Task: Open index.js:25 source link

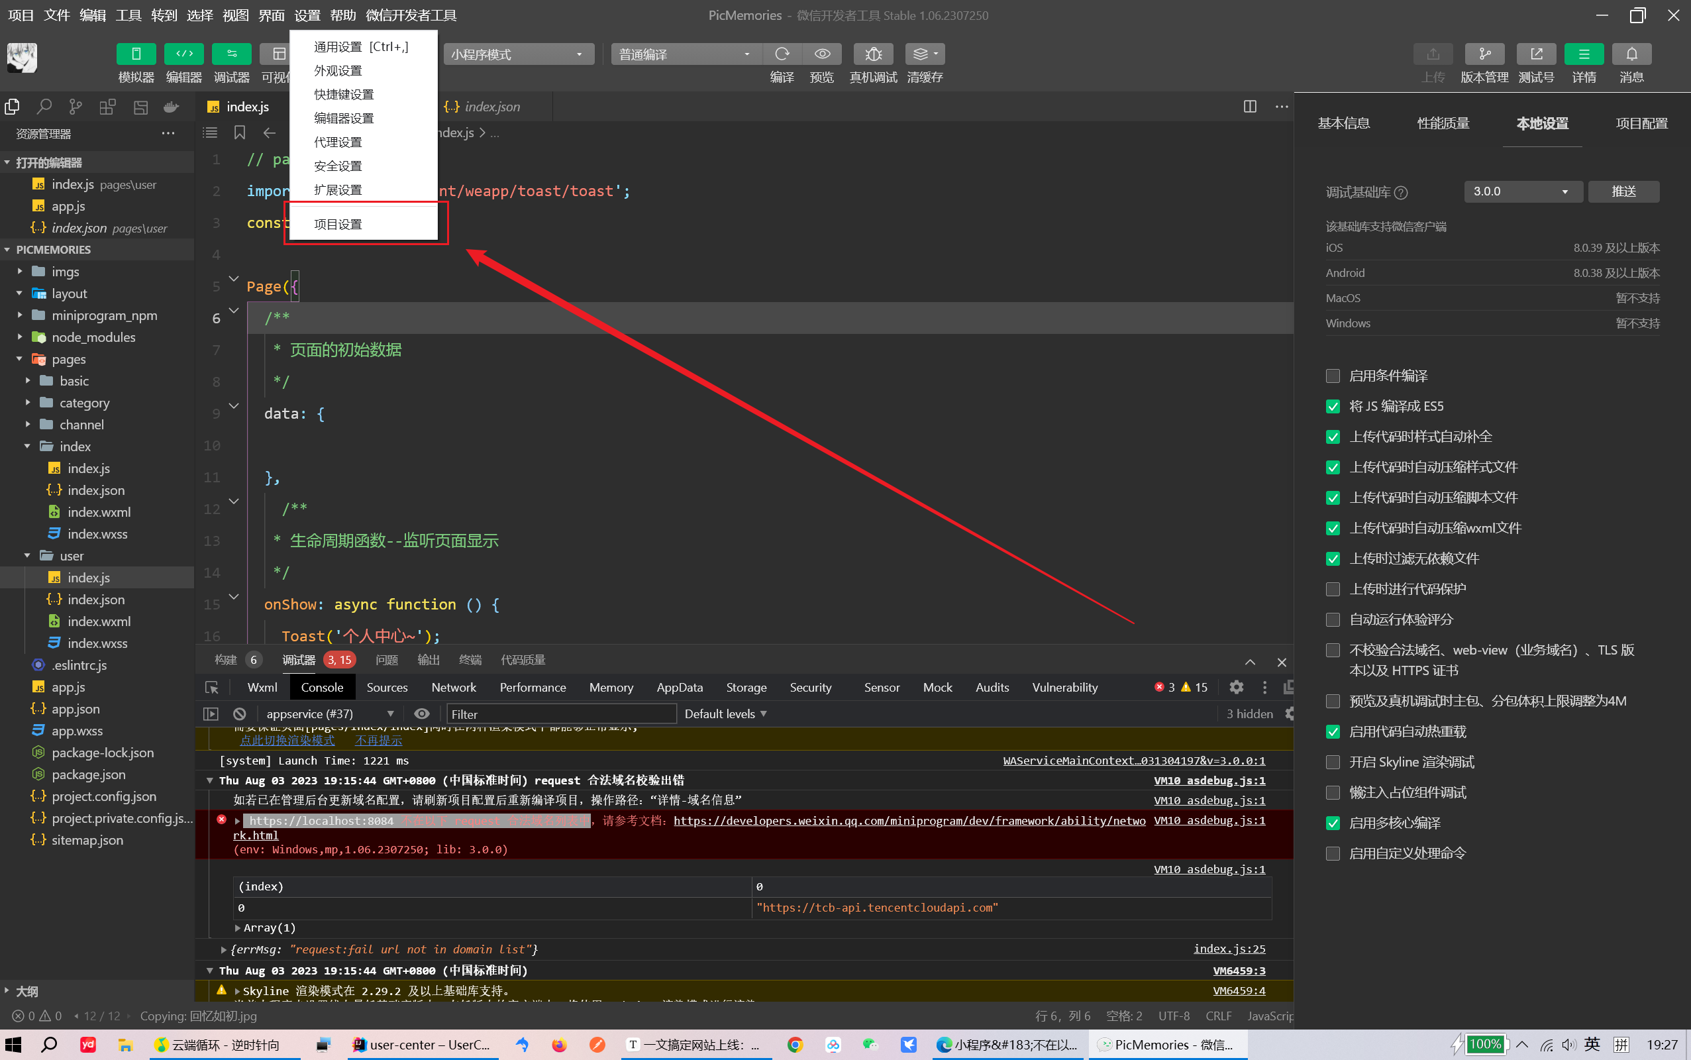Action: (1229, 949)
